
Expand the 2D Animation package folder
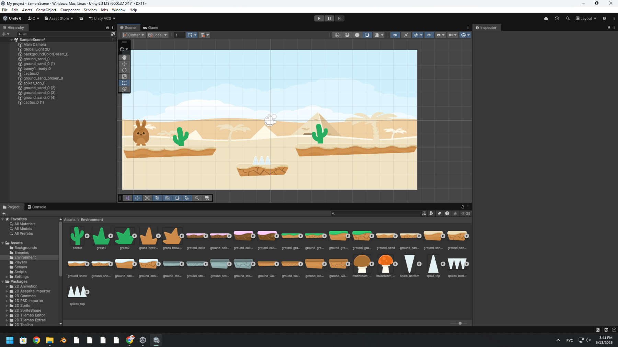pyautogui.click(x=7, y=286)
